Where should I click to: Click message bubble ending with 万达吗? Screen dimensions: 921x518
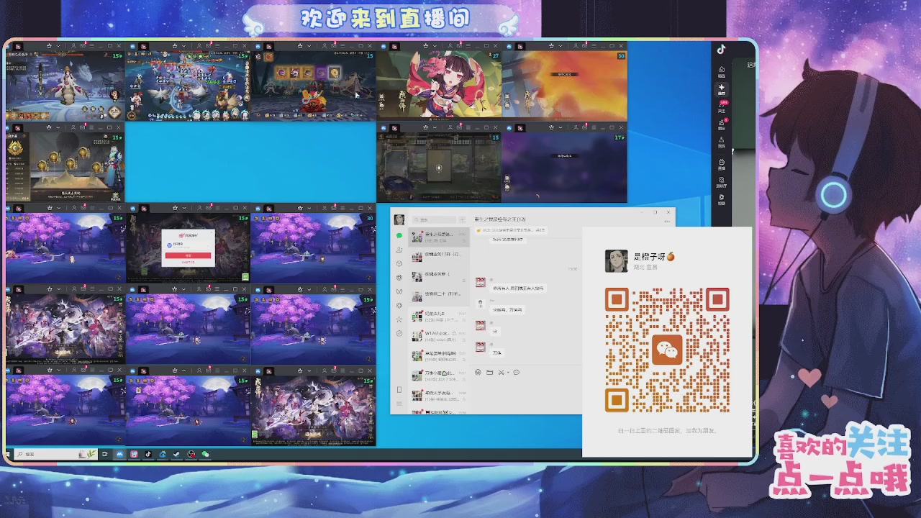509,309
